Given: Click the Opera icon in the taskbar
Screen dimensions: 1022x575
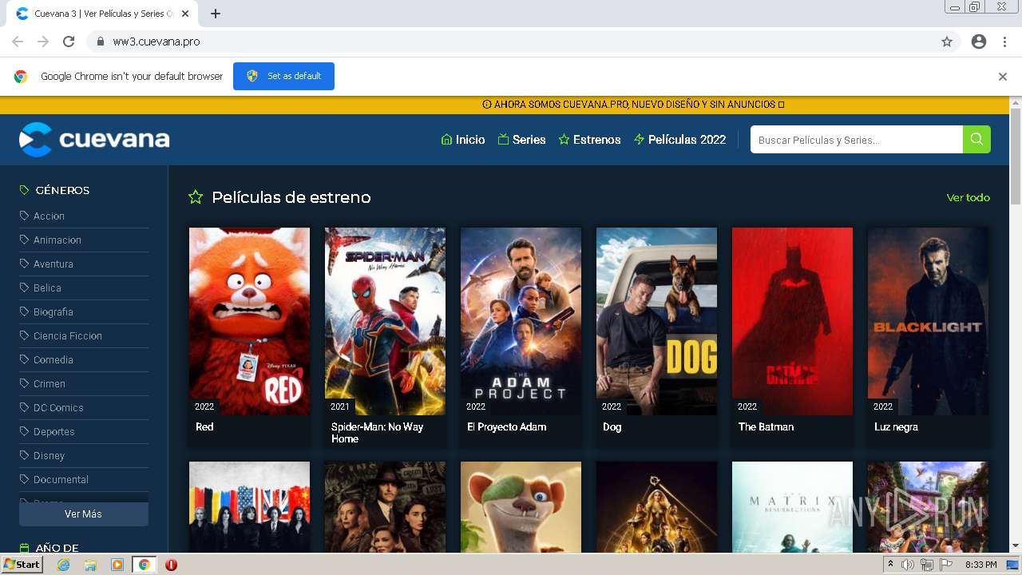Looking at the screenshot, I should click(x=171, y=565).
